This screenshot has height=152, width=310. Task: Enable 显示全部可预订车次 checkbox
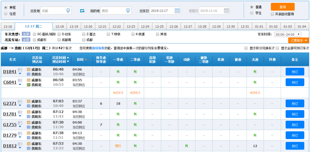coord(277,48)
